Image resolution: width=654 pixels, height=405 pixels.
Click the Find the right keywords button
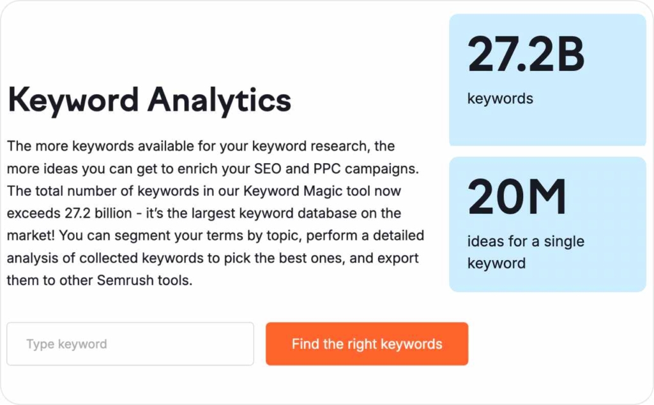tap(367, 344)
